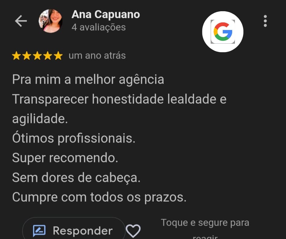Select the line 'Pra mim a melhor agência'
The height and width of the screenshot is (239, 286).
(88, 79)
